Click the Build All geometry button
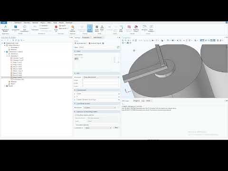 point(56,28)
